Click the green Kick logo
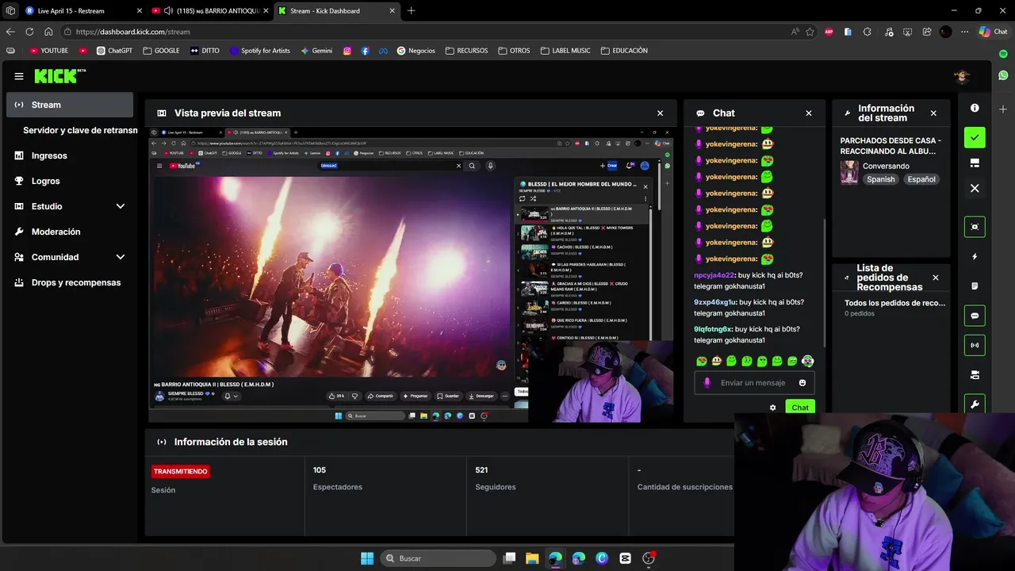The width and height of the screenshot is (1015, 571). (x=59, y=76)
